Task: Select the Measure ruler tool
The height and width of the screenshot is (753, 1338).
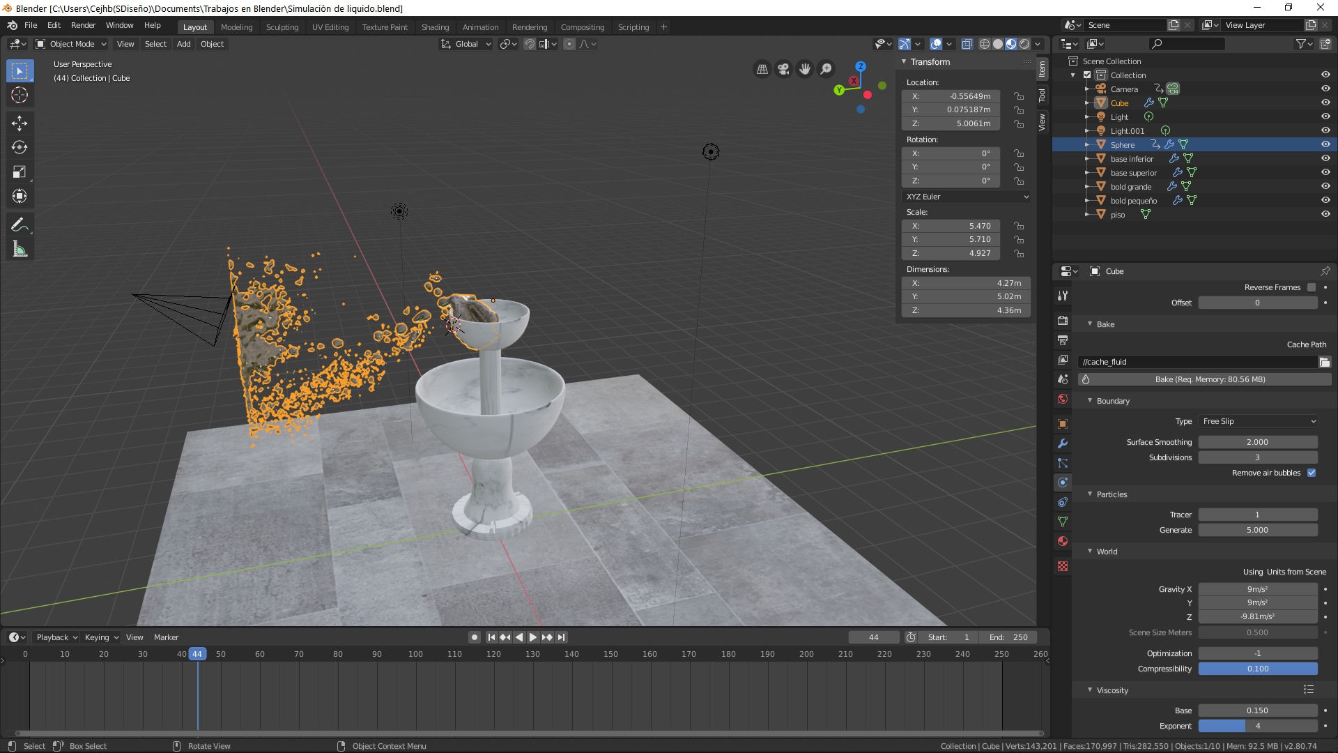Action: pyautogui.click(x=20, y=250)
